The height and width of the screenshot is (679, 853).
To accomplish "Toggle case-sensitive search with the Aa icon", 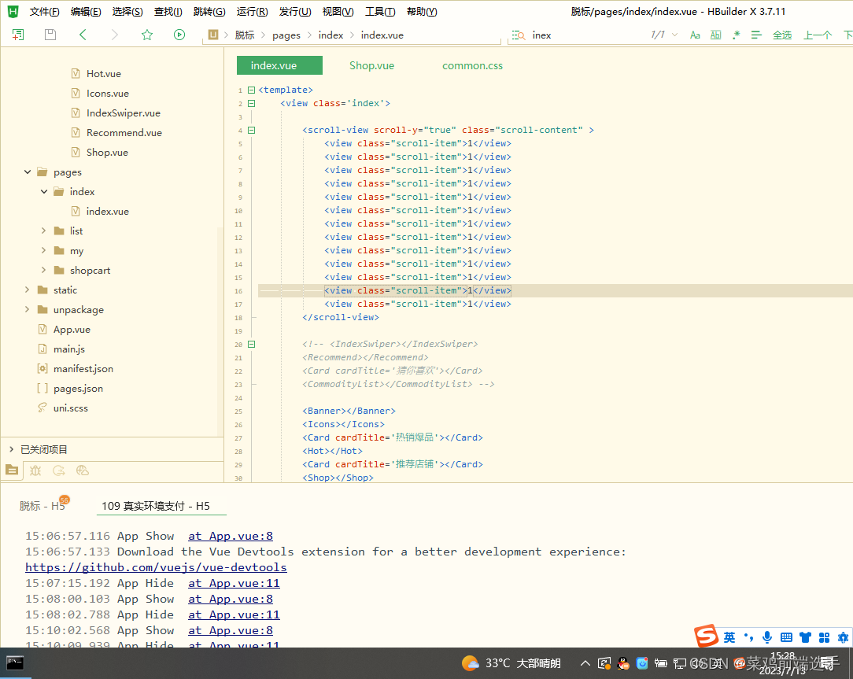I will tap(694, 35).
